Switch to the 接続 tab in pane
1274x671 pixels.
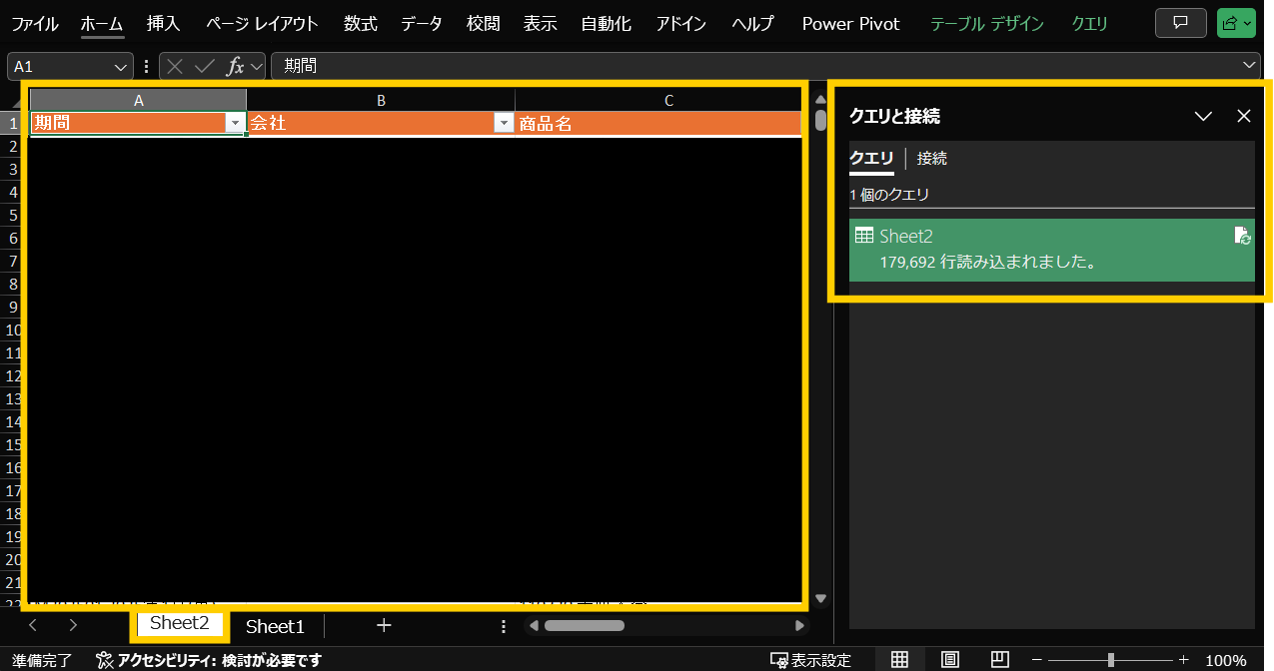tap(932, 158)
